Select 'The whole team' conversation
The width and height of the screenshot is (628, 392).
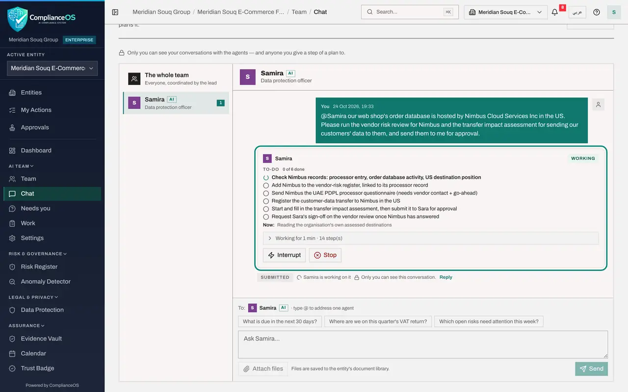coord(176,78)
